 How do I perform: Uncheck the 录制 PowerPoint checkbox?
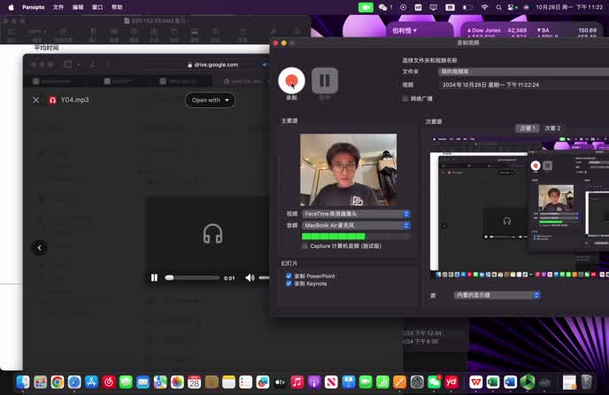coord(289,276)
